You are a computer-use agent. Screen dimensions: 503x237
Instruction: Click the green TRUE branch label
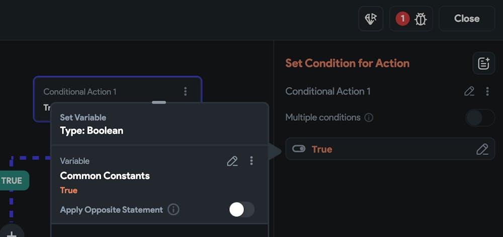click(12, 181)
